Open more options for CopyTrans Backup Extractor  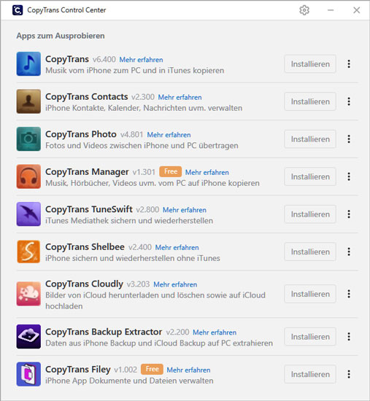click(x=349, y=337)
